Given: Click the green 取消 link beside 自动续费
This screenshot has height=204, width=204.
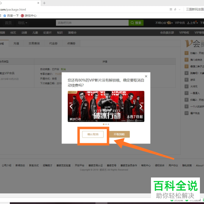Looking at the screenshot, I should click(x=63, y=69).
